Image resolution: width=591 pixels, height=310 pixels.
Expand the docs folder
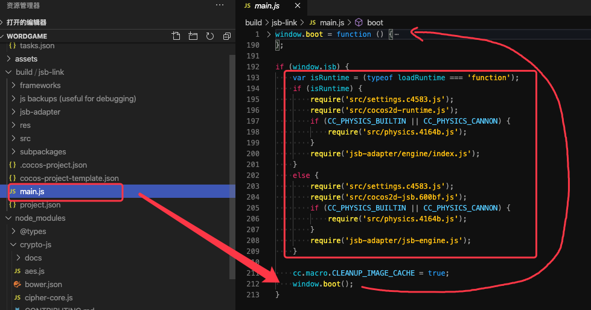[x=33, y=258]
